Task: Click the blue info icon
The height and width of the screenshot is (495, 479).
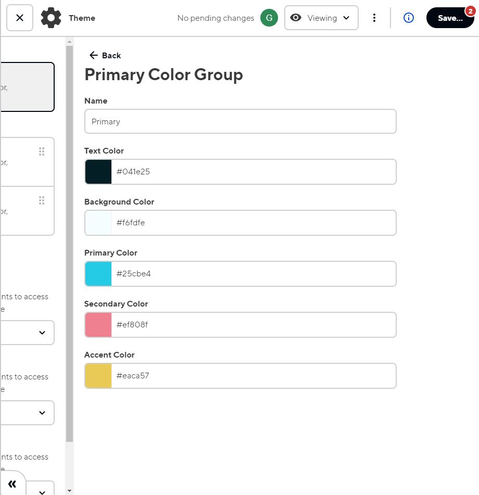Action: (409, 18)
